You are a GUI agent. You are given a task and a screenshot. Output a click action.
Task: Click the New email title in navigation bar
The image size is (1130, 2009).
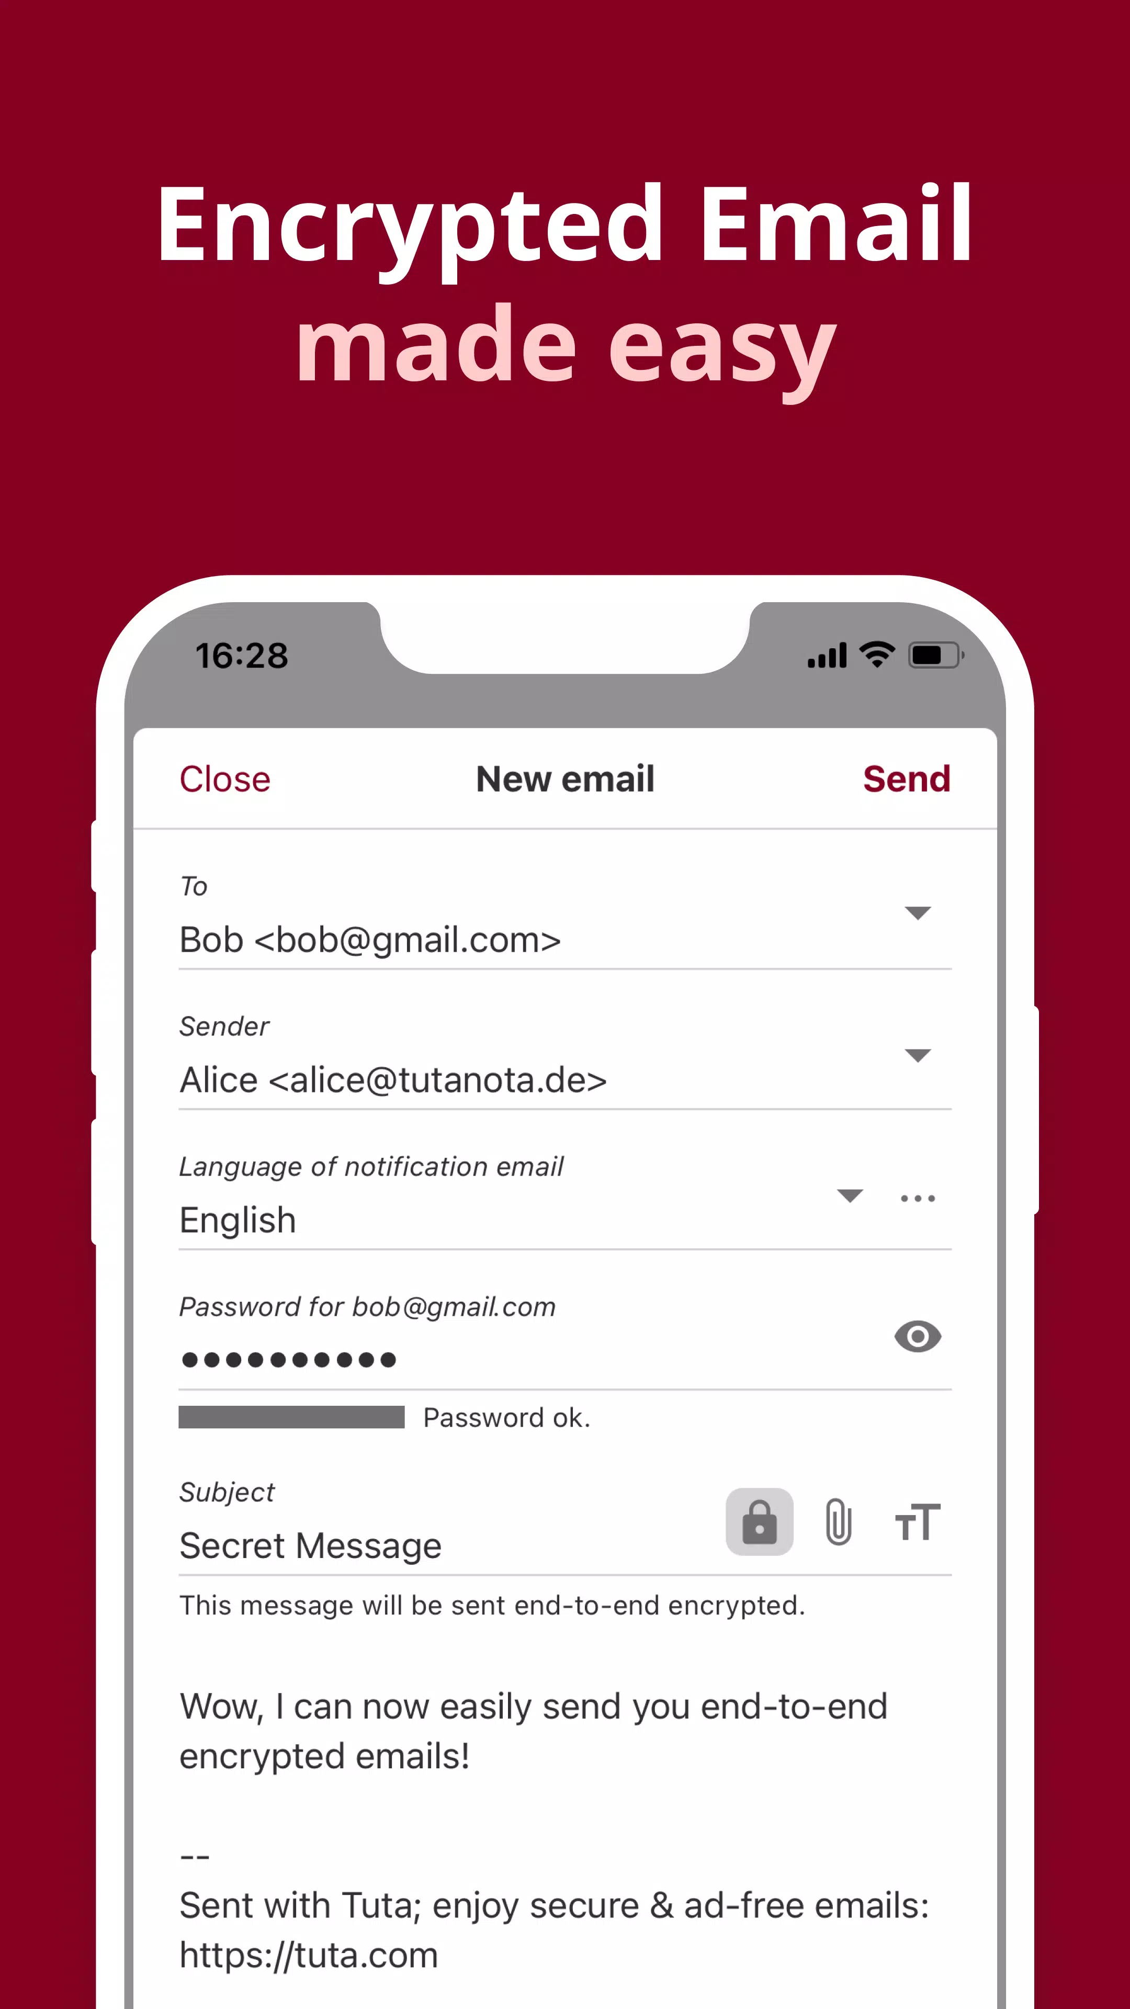pos(564,778)
